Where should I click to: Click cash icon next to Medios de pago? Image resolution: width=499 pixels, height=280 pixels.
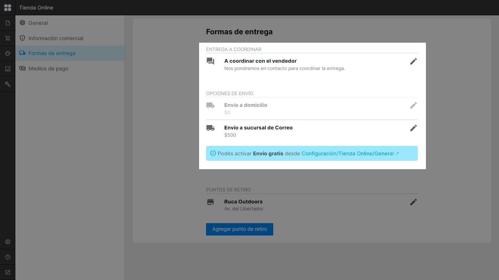pyautogui.click(x=22, y=68)
